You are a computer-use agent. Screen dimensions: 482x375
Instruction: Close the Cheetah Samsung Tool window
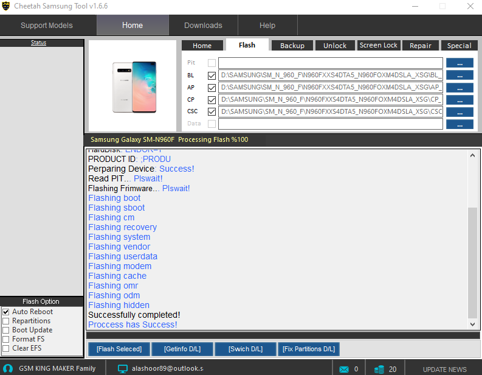tap(470, 6)
